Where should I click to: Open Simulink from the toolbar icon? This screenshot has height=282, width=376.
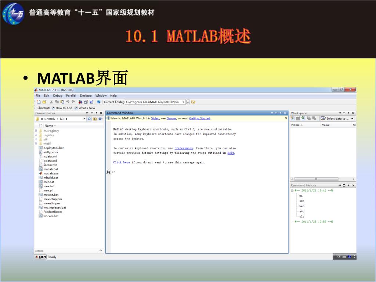[80, 102]
